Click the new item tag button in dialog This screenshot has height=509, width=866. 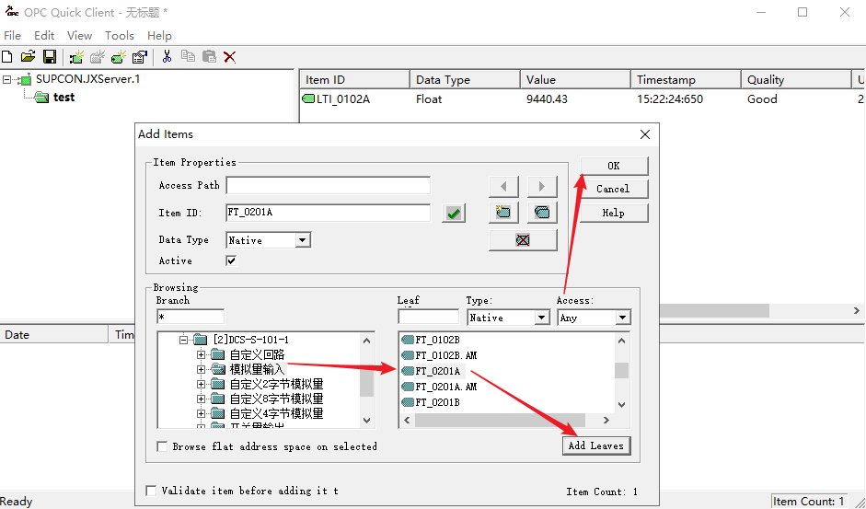(503, 213)
